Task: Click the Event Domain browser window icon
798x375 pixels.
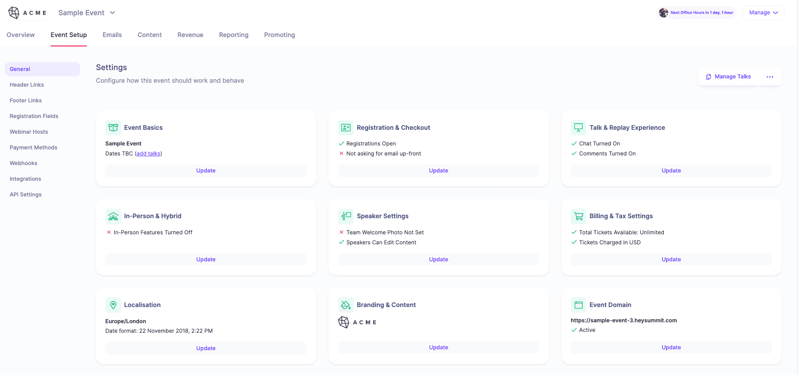Action: click(578, 305)
